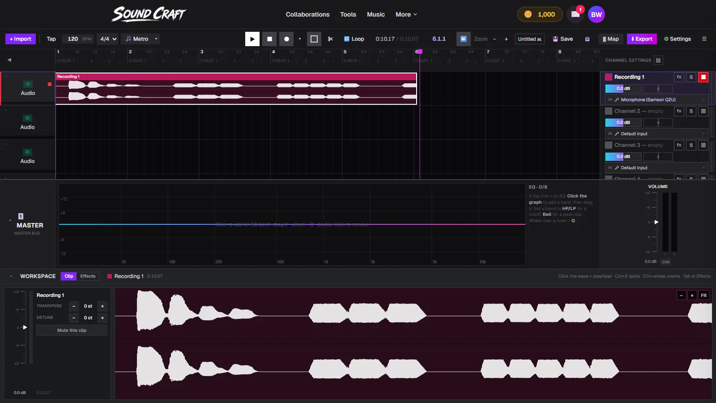This screenshot has width=716, height=403.
Task: Change Recording 1 channel color swatch
Action: click(x=609, y=77)
